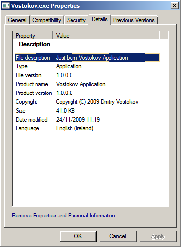Switch to the General tab
181x247 pixels.
[x=17, y=20]
